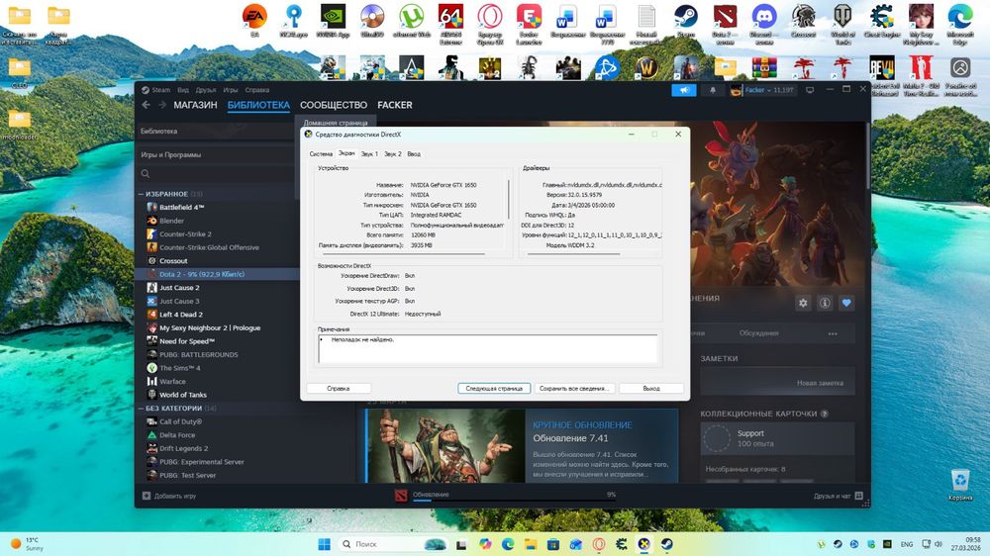Open the Steam desktop shortcut
990x556 pixels.
click(x=686, y=19)
